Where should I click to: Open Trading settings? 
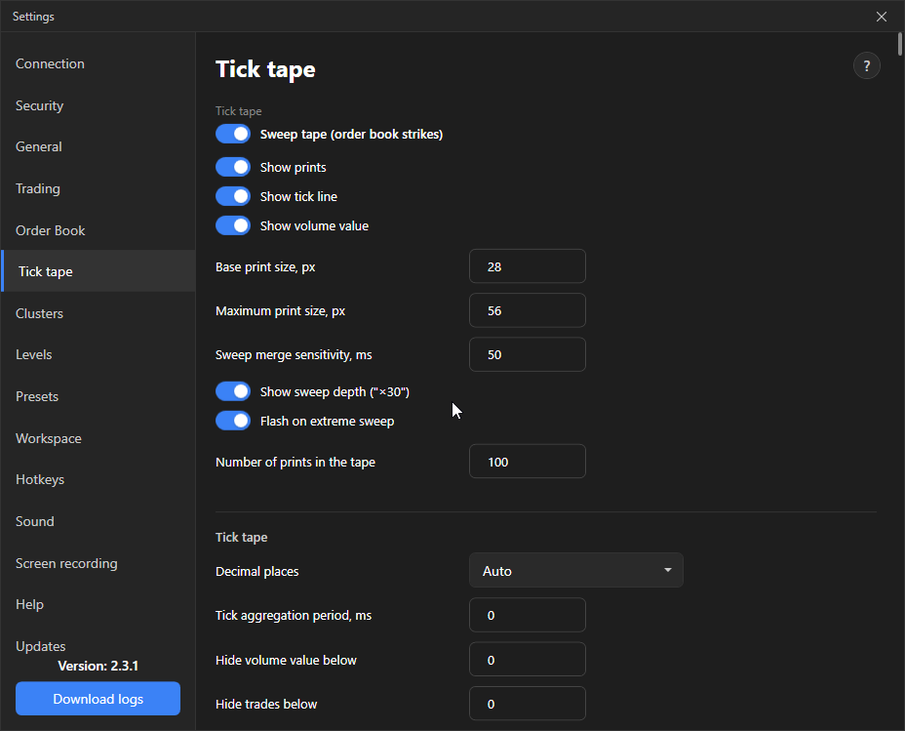(x=98, y=188)
